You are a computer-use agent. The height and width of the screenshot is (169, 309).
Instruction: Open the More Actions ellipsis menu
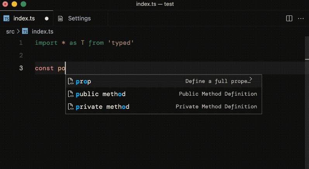pyautogui.click(x=301, y=18)
